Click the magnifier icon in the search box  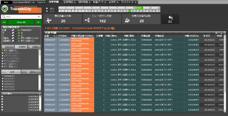coord(4,17)
